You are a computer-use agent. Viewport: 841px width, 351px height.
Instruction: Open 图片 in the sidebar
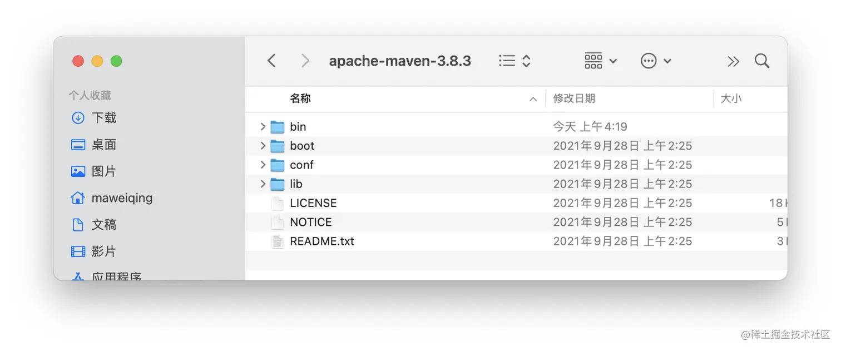[x=94, y=171]
